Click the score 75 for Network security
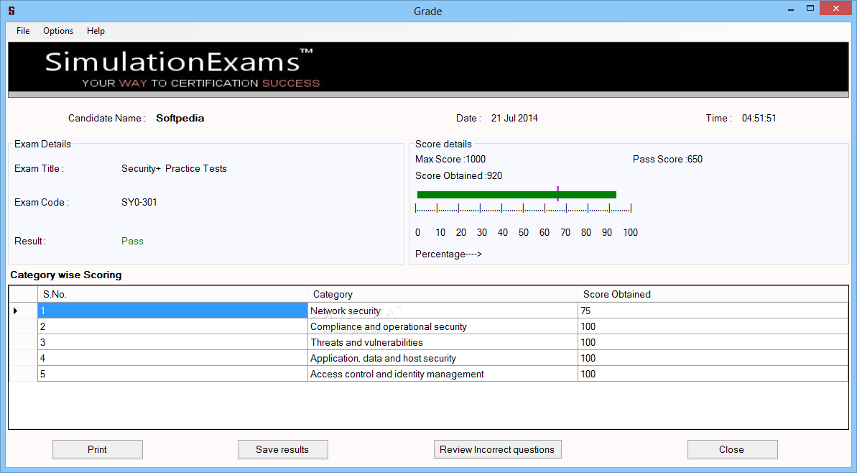The image size is (857, 473). [713, 311]
